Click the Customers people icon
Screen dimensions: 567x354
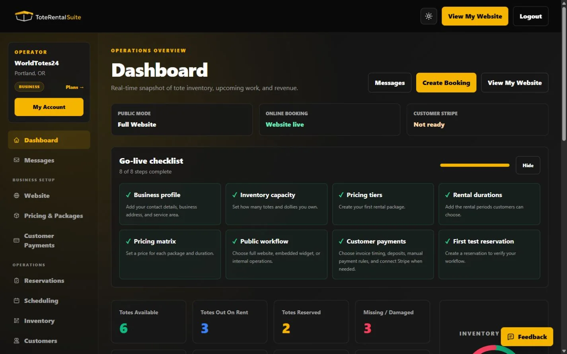pos(16,341)
